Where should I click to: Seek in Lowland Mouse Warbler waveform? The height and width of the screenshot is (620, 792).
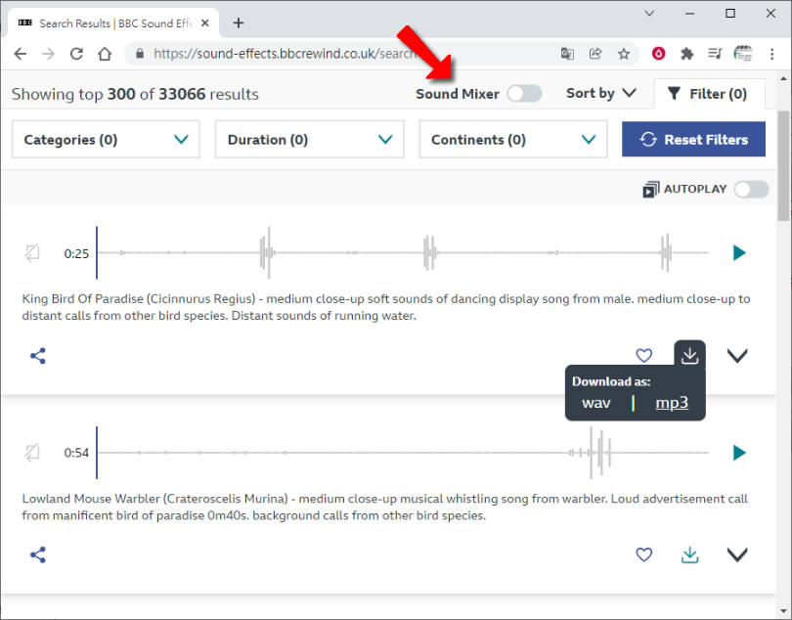click(403, 452)
